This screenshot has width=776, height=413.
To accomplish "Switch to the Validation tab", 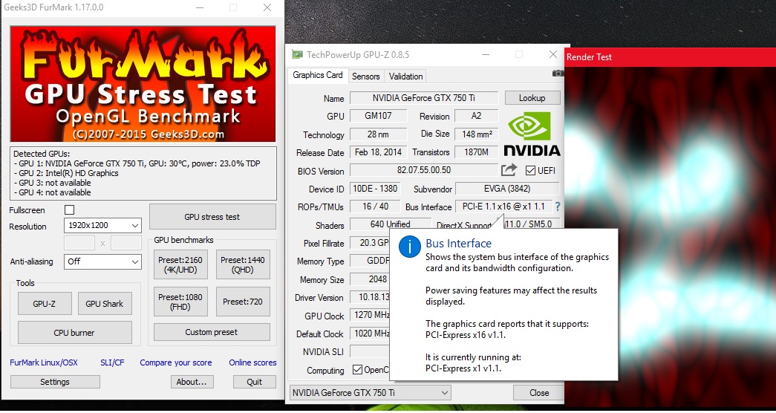I will coord(405,77).
